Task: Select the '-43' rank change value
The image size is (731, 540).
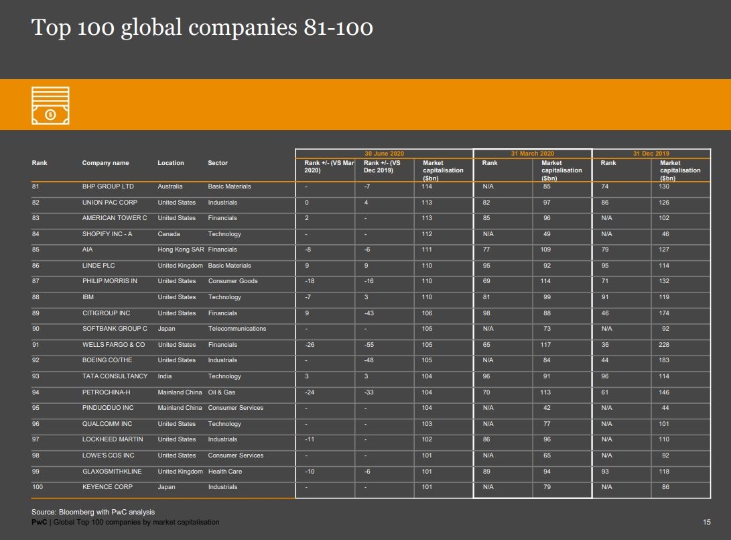Action: (369, 313)
